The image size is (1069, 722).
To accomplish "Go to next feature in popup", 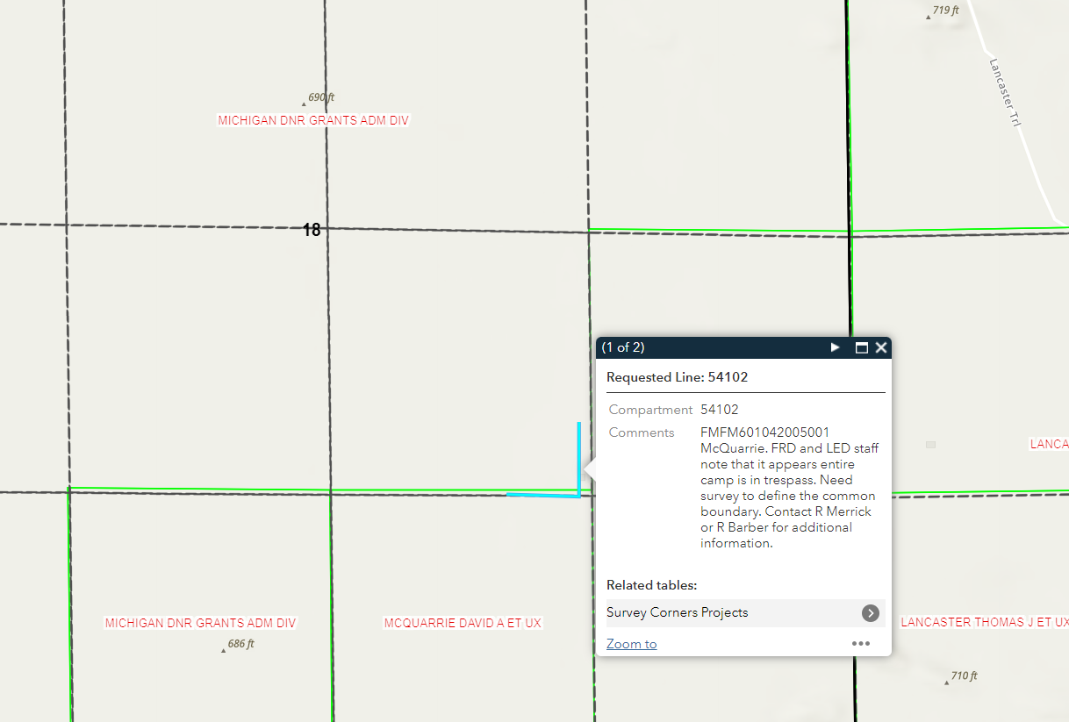I will pos(835,347).
